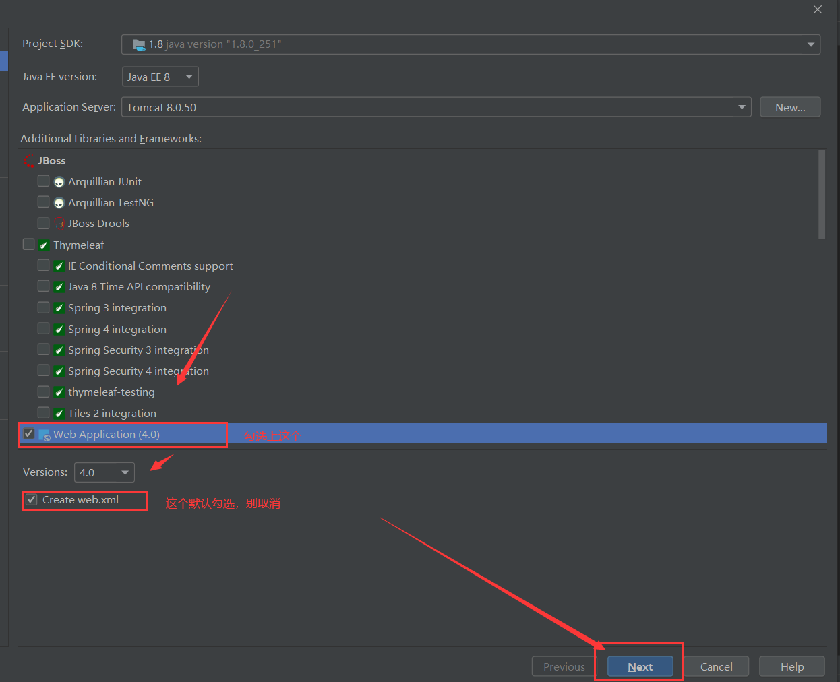Click the Application Server label
Image resolution: width=840 pixels, height=682 pixels.
click(x=69, y=107)
